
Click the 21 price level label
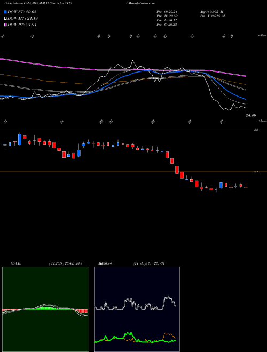coord(256,172)
